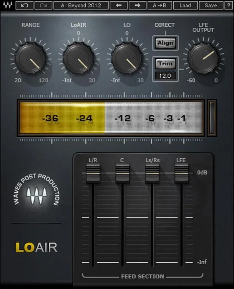Click the FEED SECTION label
The image size is (234, 289).
(x=143, y=276)
